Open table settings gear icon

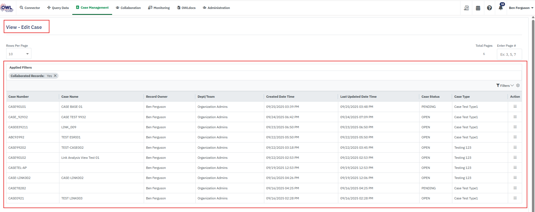pos(518,85)
